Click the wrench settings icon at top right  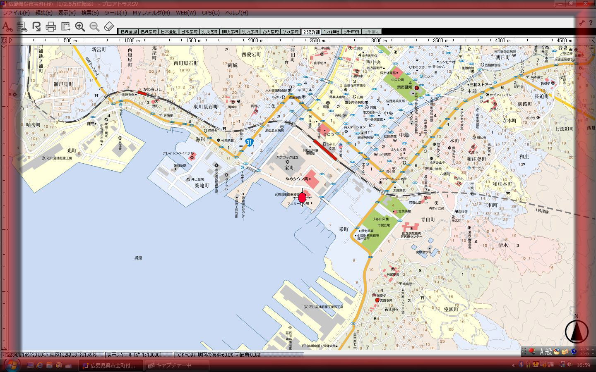point(582,23)
